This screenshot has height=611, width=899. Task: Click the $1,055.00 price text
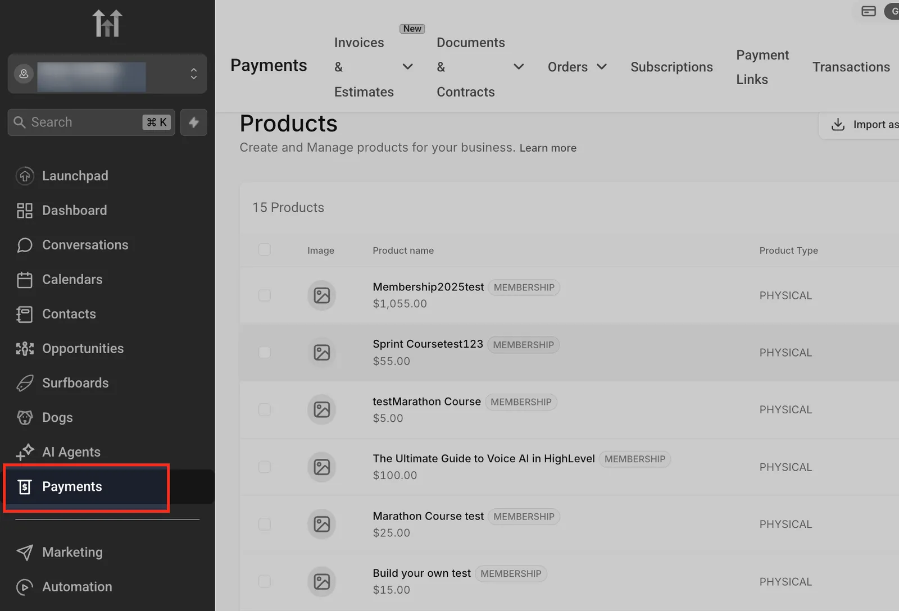pyautogui.click(x=399, y=304)
